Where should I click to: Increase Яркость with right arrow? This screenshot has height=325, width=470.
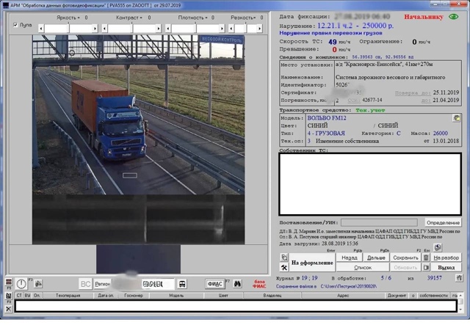(95, 29)
